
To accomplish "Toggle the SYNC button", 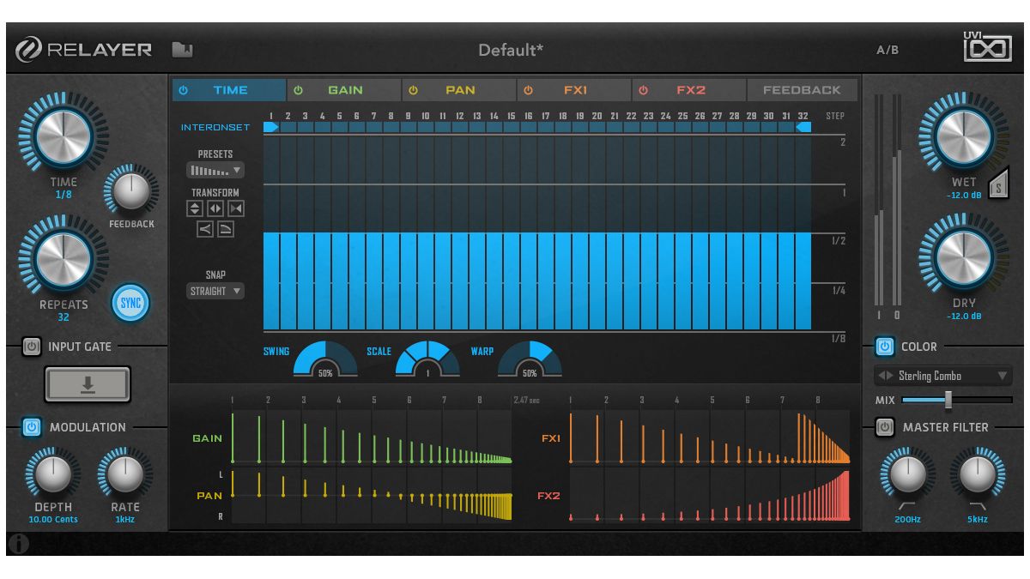I will 130,303.
